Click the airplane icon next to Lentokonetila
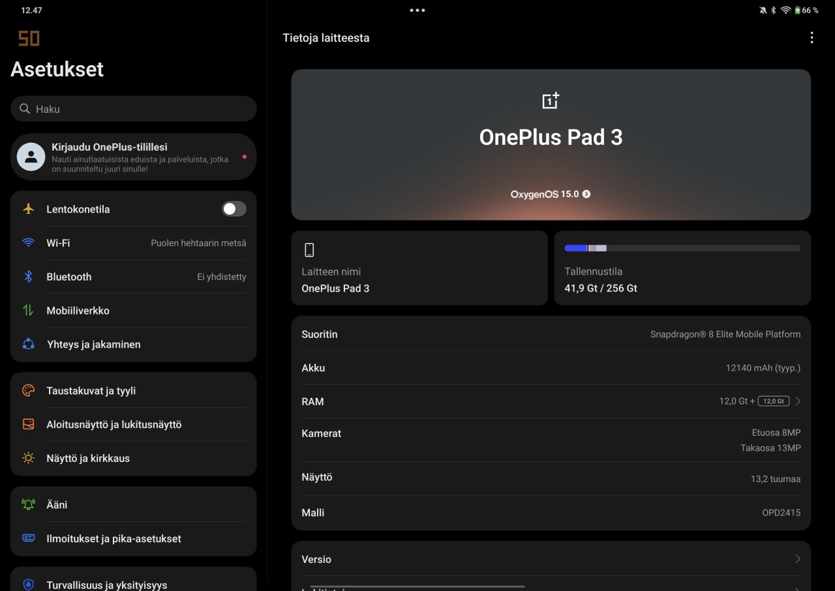The image size is (835, 591). (x=28, y=209)
